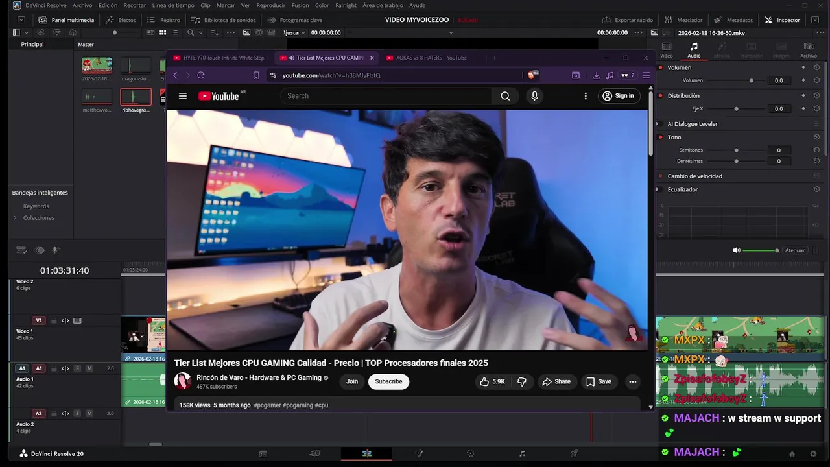Expand the Colecciones smart bin

pos(15,218)
